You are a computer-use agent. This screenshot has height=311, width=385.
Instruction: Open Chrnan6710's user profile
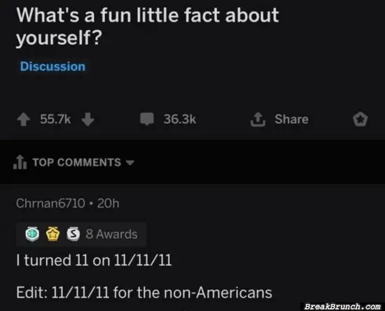click(50, 203)
